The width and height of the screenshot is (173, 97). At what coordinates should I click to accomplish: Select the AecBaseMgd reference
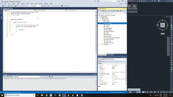[x=109, y=28]
